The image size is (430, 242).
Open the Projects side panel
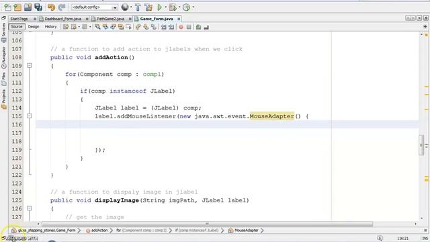(x=3, y=99)
